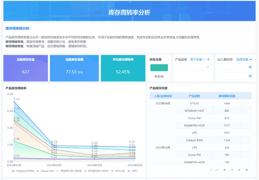Click the 2023年06月 axis label on chart
The width and height of the screenshot is (259, 180).
coord(135,165)
